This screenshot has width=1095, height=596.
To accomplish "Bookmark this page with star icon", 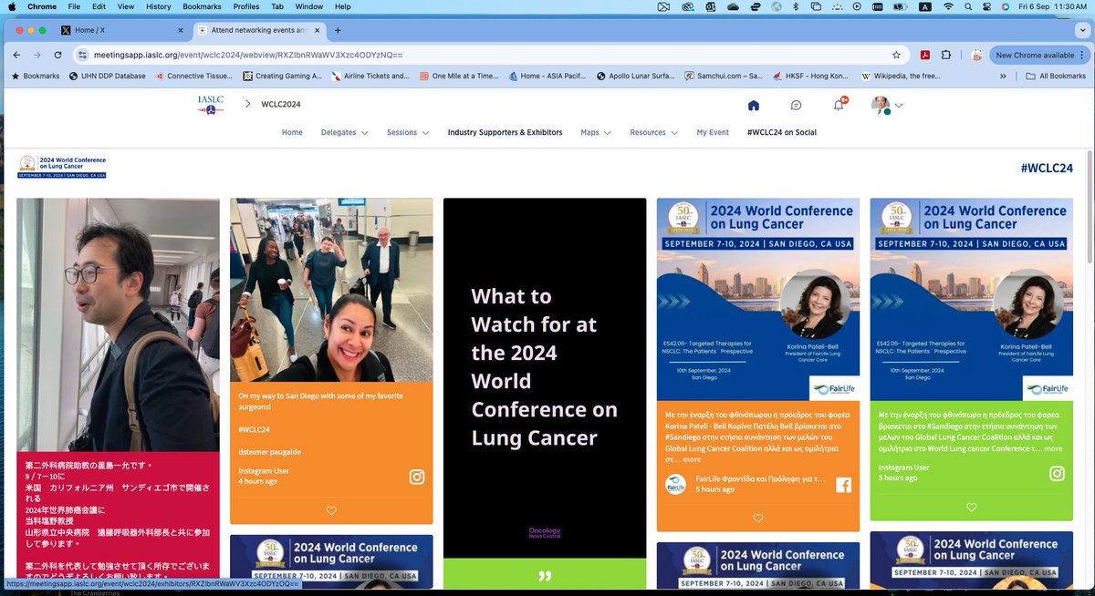I will click(x=896, y=55).
